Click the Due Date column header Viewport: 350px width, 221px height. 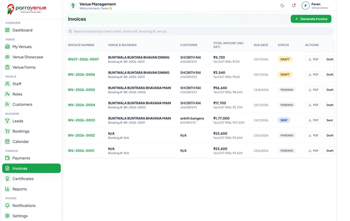point(261,45)
